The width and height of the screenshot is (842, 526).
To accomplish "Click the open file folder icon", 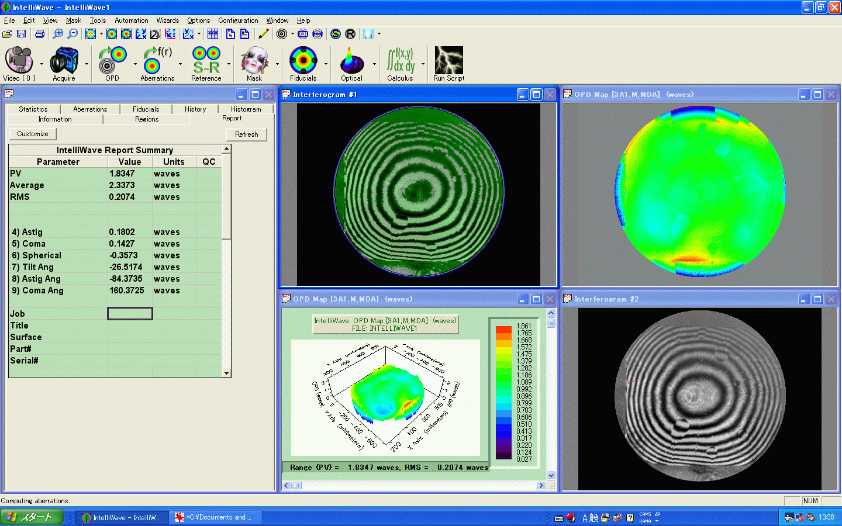I will point(8,34).
